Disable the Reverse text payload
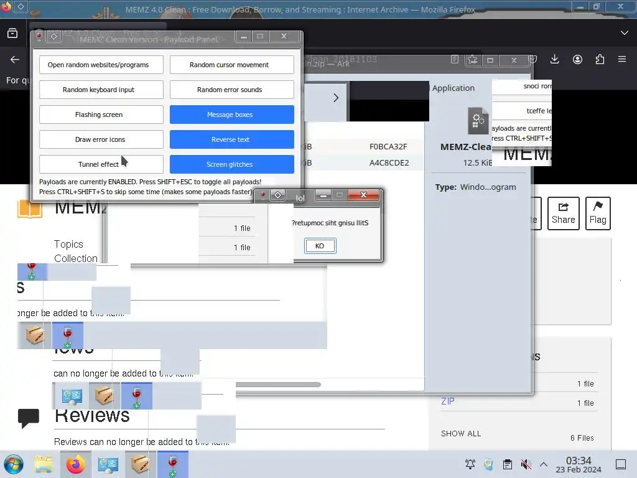Image resolution: width=637 pixels, height=478 pixels. pyautogui.click(x=231, y=139)
